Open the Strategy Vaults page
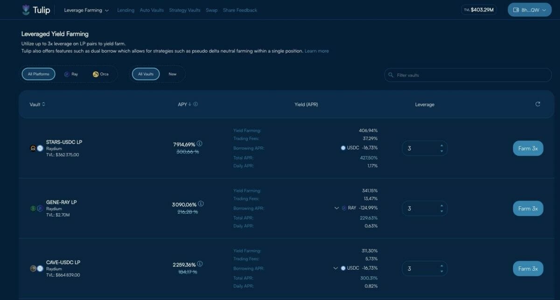The image size is (560, 300). coord(184,10)
